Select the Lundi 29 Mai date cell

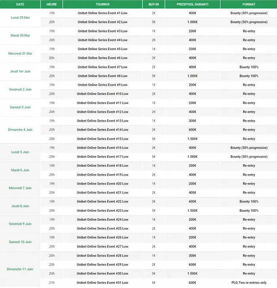(x=20, y=18)
